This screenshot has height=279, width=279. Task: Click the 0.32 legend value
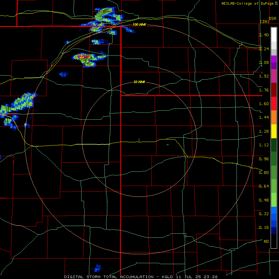coord(264,214)
